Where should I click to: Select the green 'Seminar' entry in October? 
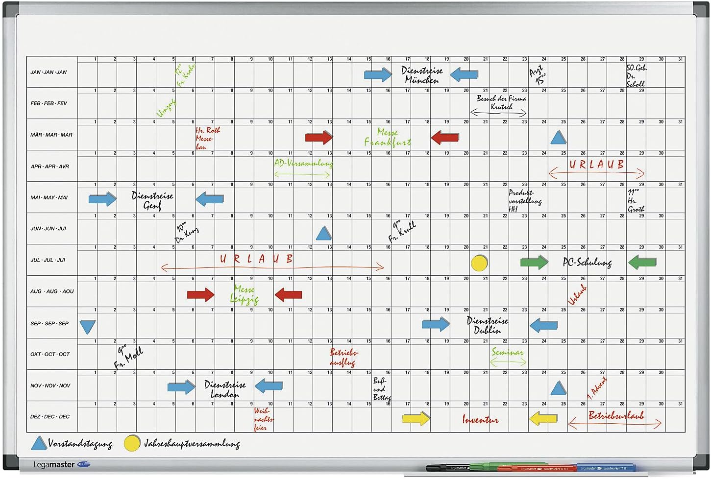click(x=508, y=352)
